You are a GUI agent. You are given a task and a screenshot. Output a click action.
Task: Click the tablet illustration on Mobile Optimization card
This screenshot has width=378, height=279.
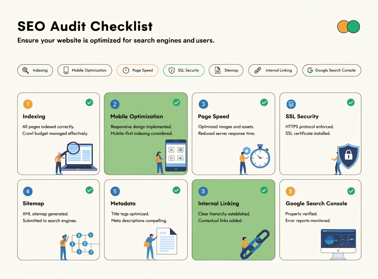[176, 156]
